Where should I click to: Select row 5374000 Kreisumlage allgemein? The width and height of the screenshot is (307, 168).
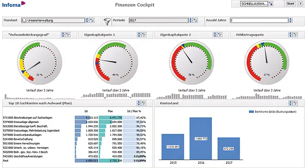click(x=74, y=122)
